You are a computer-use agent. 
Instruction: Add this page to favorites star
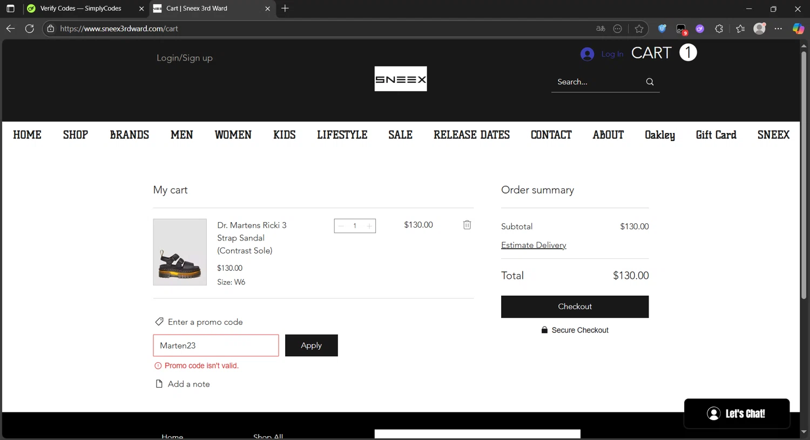(639, 29)
